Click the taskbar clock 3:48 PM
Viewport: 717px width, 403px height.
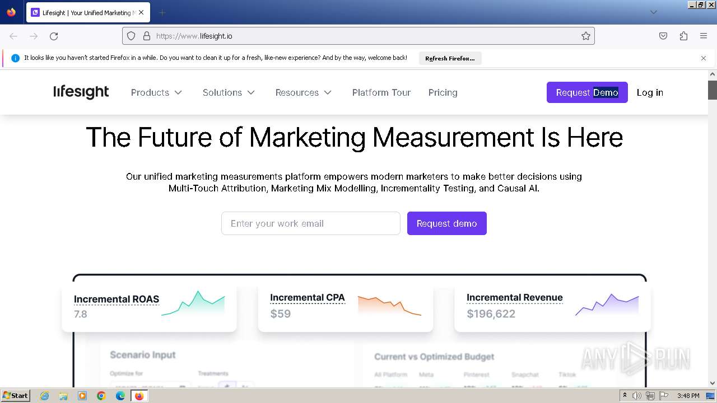[x=688, y=396]
